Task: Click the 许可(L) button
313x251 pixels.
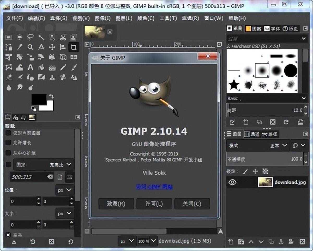Action: tap(154, 204)
